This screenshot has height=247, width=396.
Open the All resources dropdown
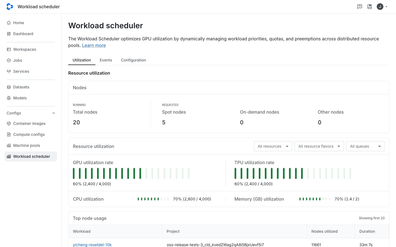[273, 146]
